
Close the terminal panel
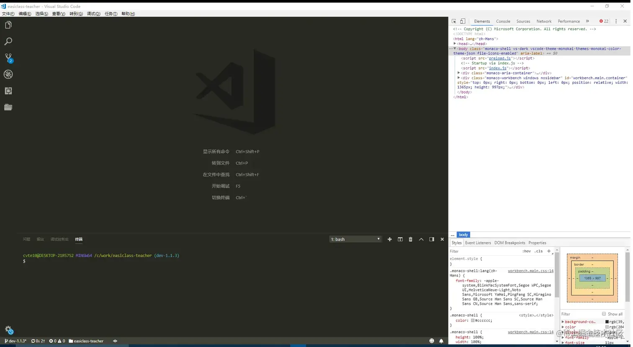point(442,239)
